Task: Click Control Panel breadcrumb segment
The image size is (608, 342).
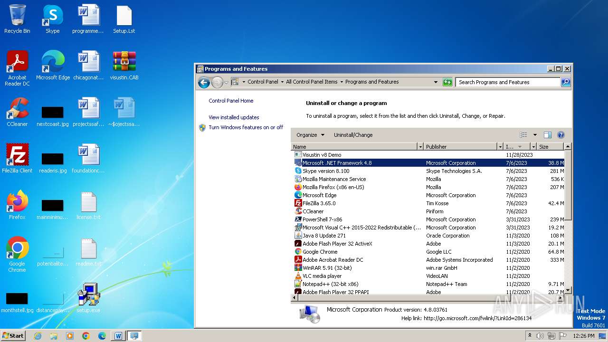Action: [x=263, y=82]
